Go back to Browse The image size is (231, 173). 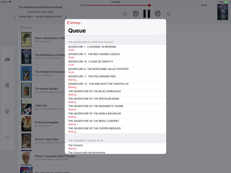26,28
